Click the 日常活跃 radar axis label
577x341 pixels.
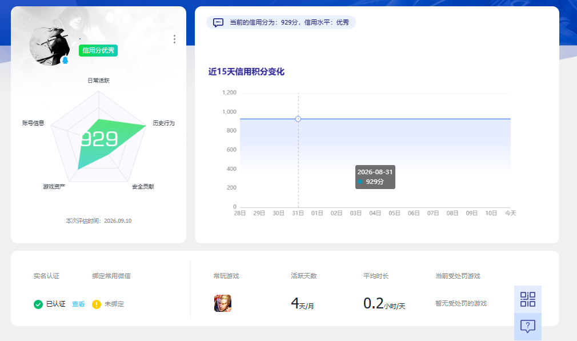(98, 81)
